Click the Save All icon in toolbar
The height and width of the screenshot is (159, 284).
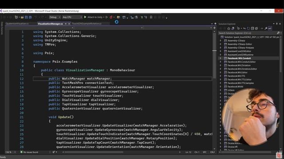[x=30, y=17]
